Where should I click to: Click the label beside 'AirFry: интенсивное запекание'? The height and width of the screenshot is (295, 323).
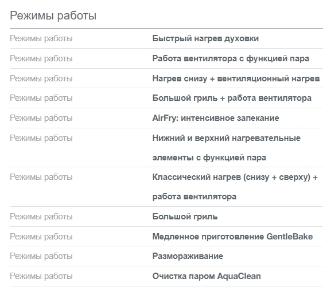click(x=41, y=119)
